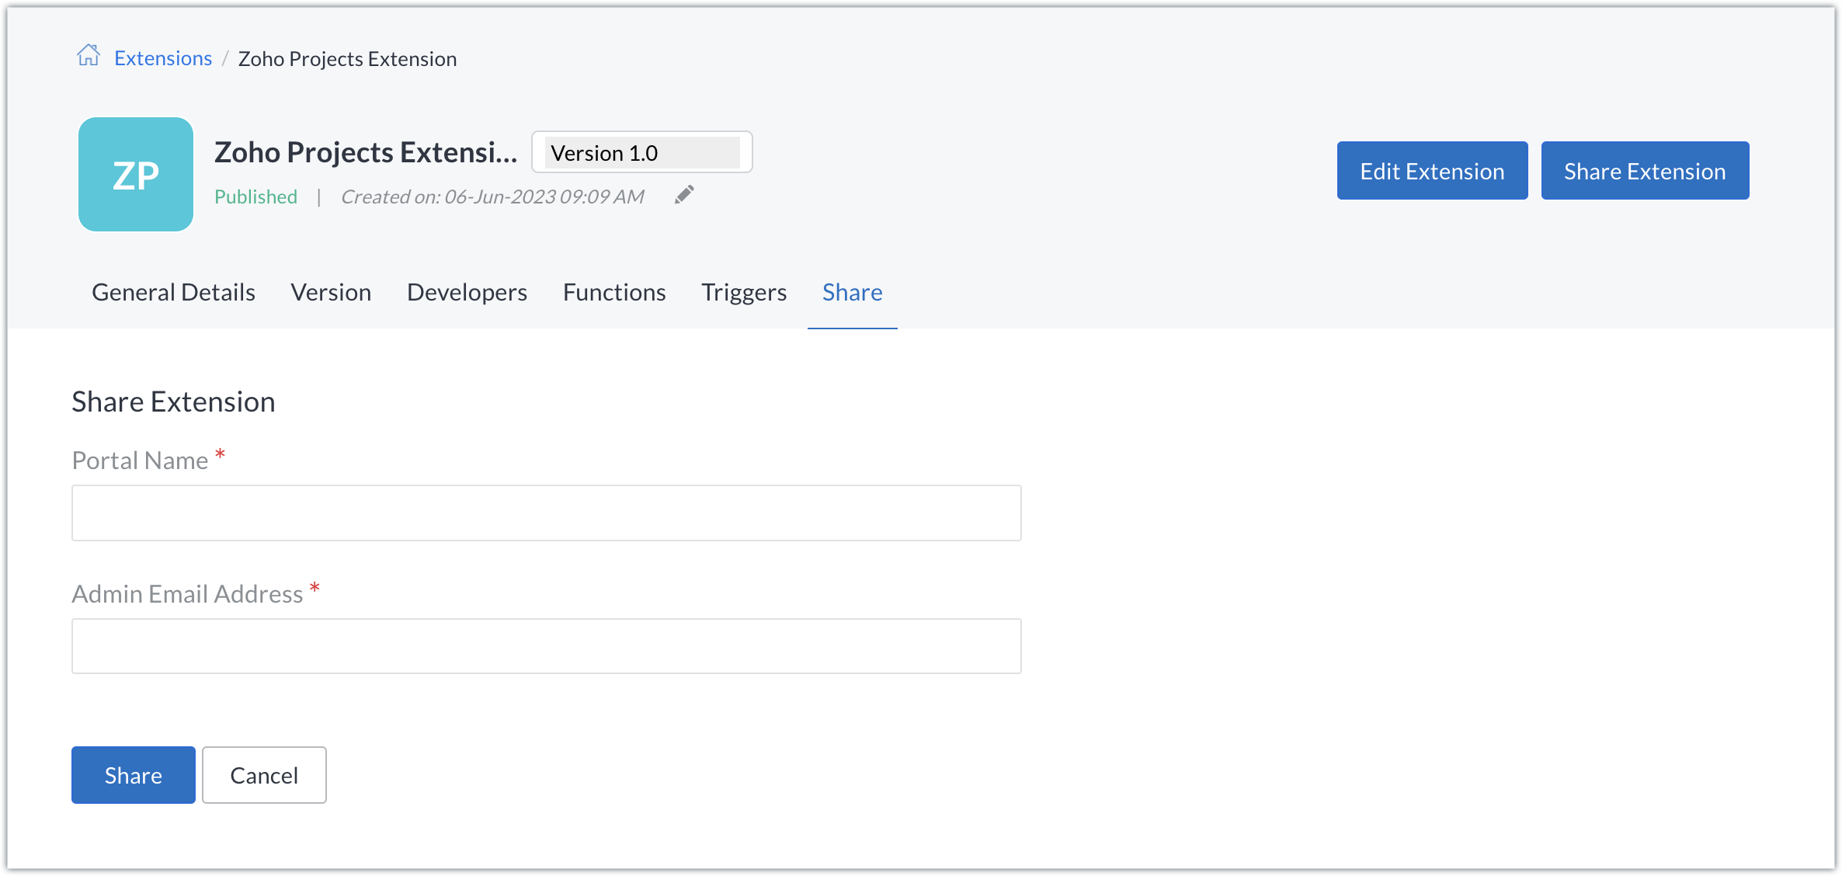Open the General Details tab
The height and width of the screenshot is (876, 1842).
coord(173,292)
